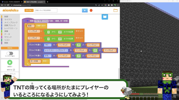
Task: Click the question mark help icon on function block
Action: (28, 21)
